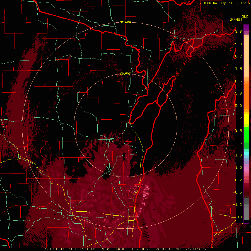251x251 pixels.
Task: Click the TH threshold label on the scale
Action: click(240, 217)
